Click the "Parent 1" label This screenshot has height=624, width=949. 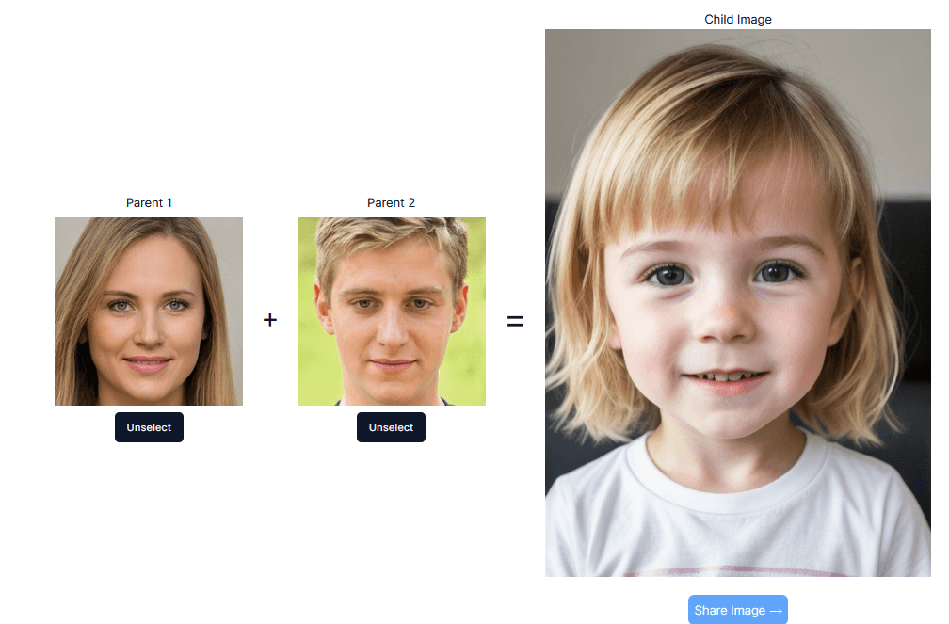(149, 202)
